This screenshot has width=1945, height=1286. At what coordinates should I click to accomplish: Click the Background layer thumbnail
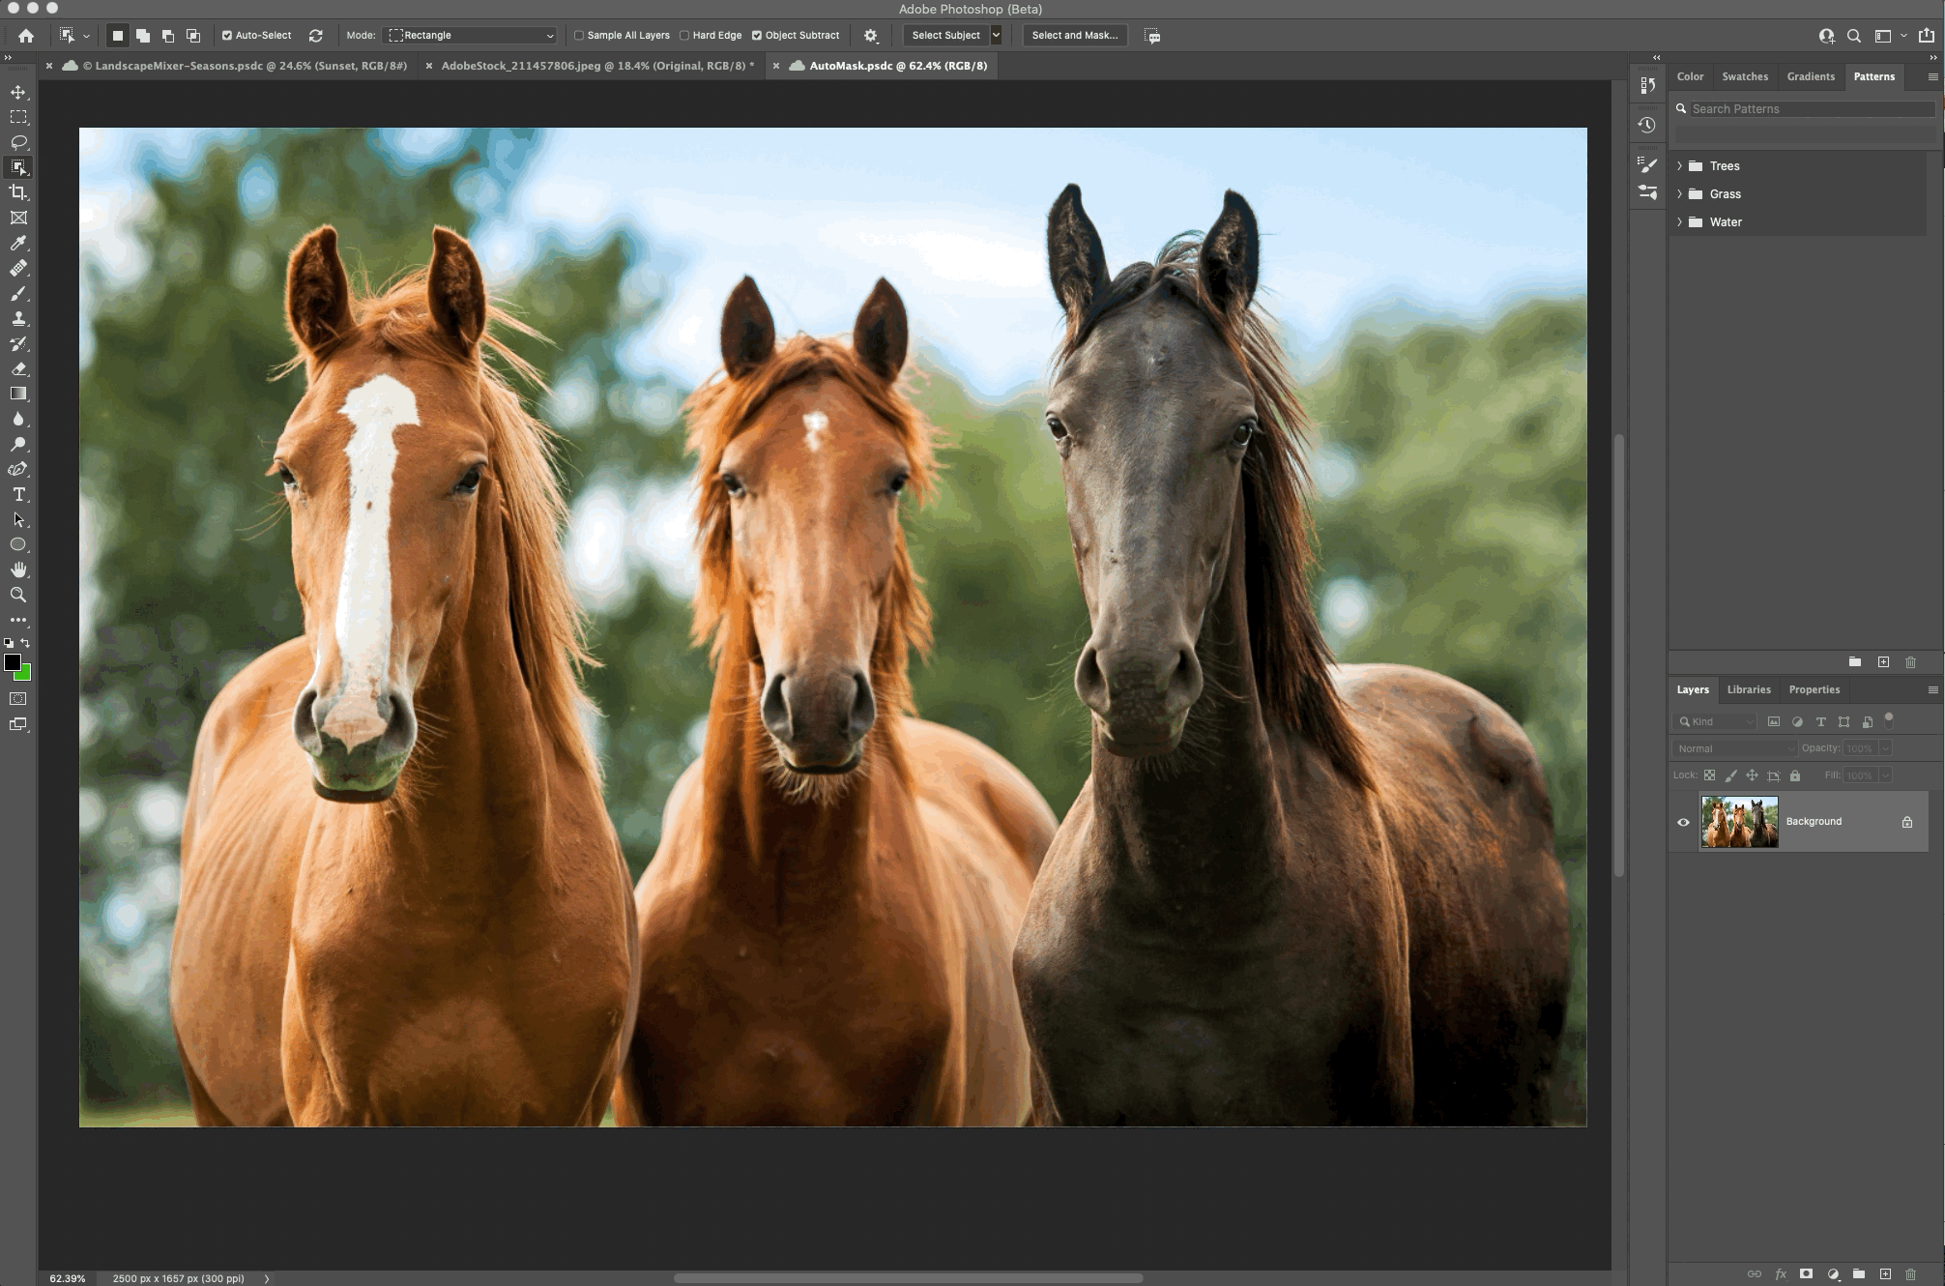coord(1739,821)
